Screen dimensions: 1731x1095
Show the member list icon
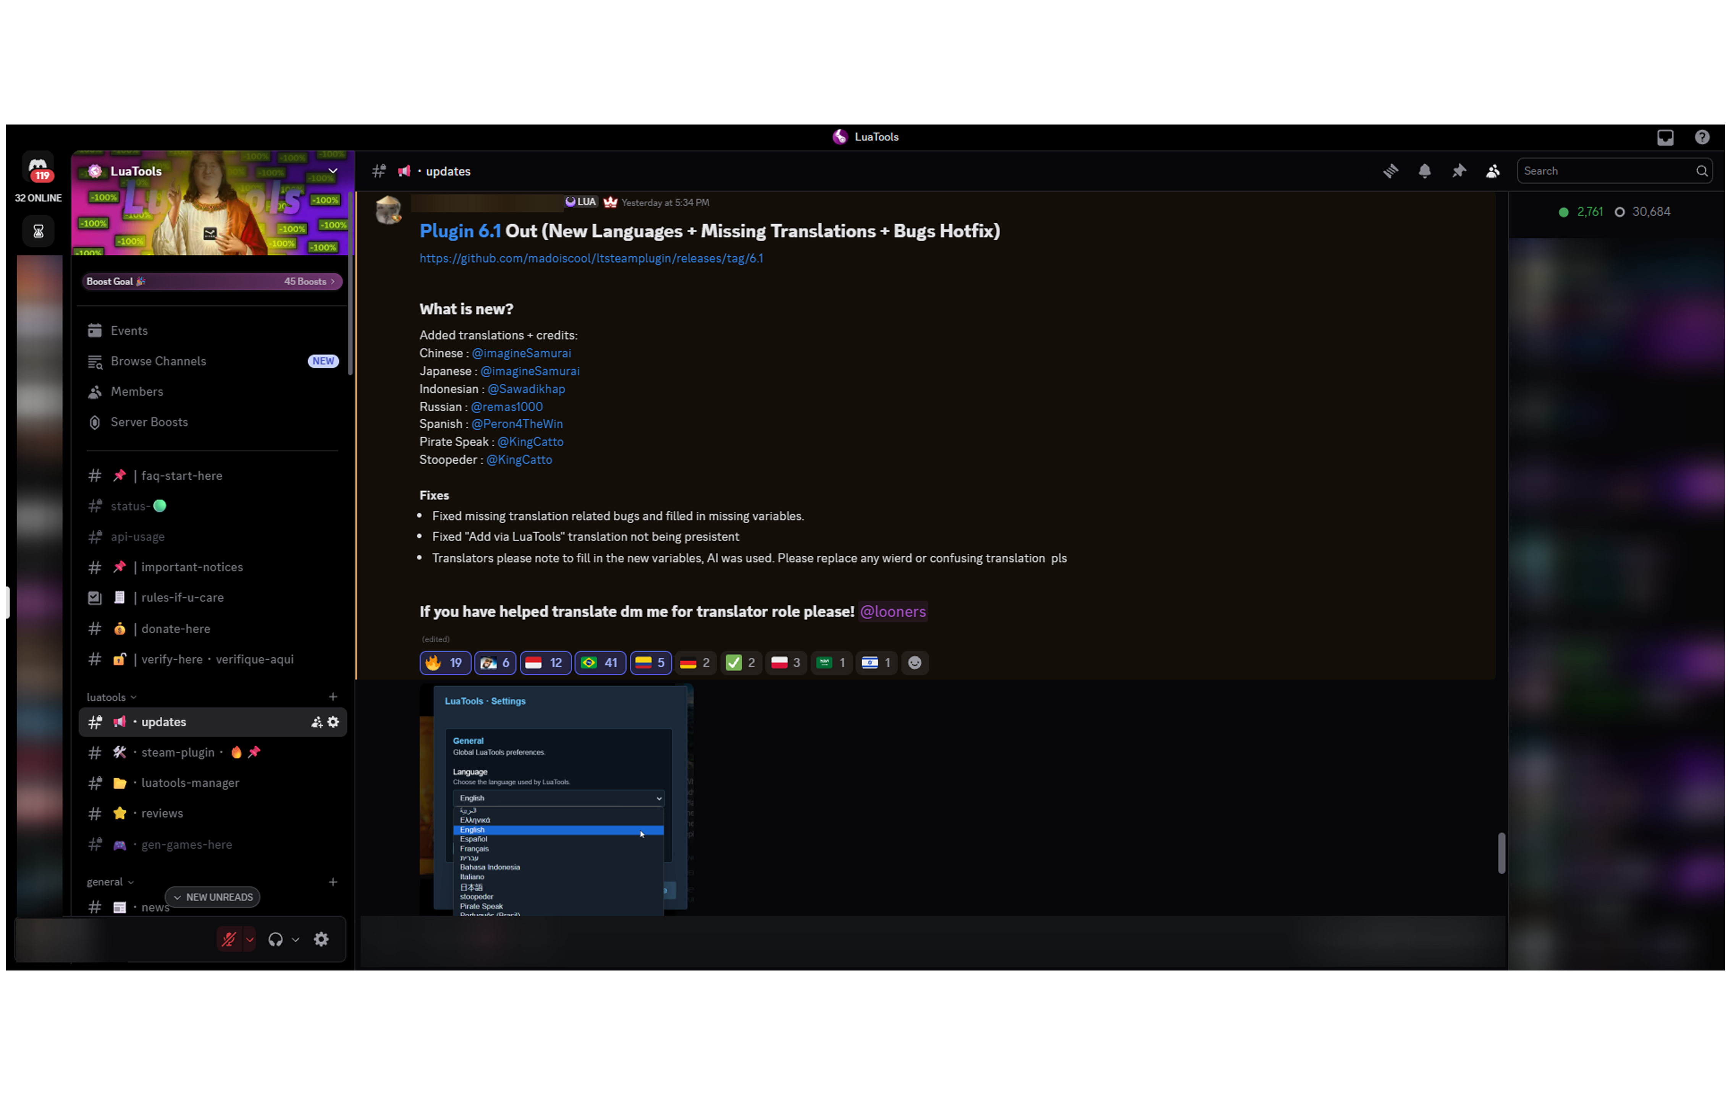pos(1492,170)
